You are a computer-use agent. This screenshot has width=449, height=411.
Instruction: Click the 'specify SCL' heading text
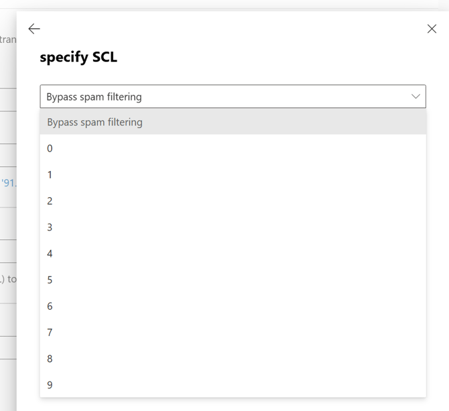78,58
